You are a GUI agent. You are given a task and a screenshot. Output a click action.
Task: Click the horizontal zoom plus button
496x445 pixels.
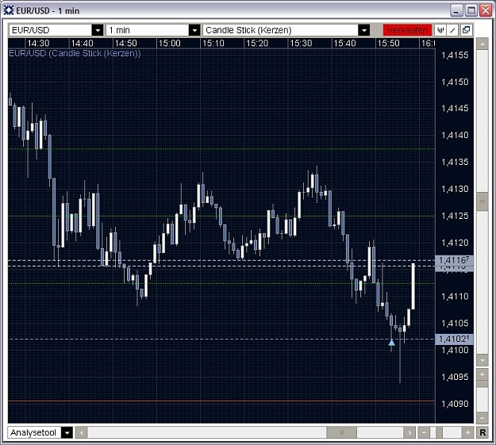[x=467, y=432]
